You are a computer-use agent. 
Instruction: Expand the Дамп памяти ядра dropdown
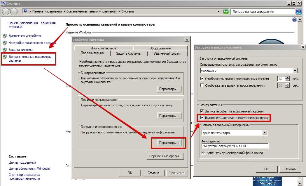point(265,133)
